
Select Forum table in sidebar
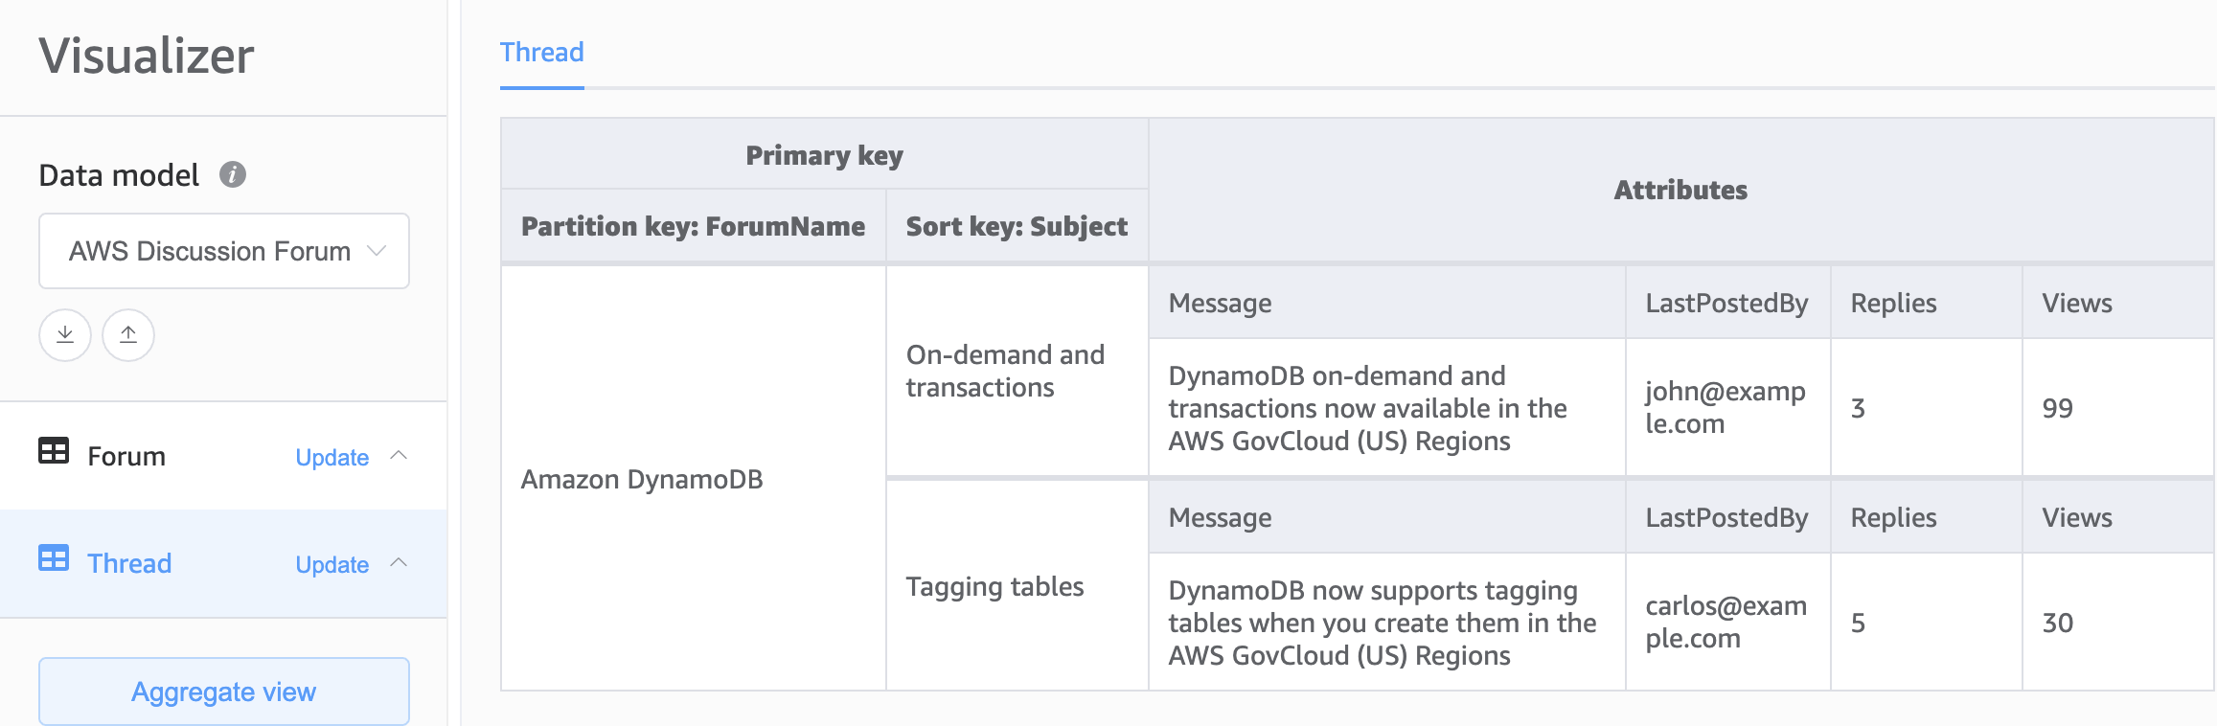click(x=126, y=457)
